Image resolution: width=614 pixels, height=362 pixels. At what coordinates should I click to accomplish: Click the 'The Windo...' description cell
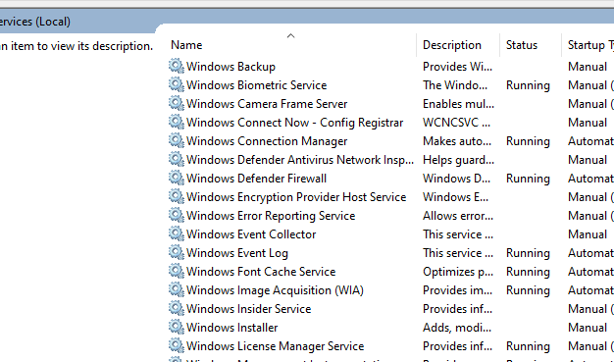pyautogui.click(x=455, y=85)
